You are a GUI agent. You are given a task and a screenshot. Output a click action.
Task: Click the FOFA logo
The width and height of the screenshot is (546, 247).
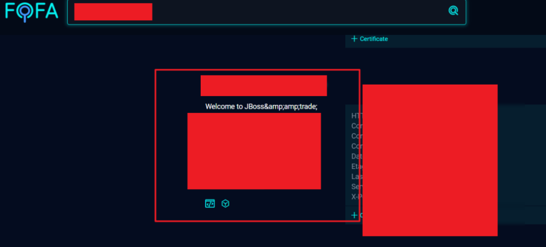coord(31,12)
